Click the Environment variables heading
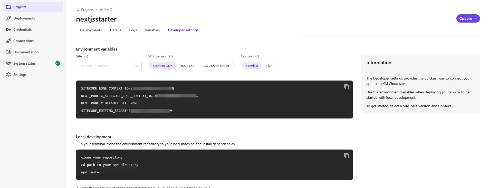Viewport: 490px width, 188px height. coord(97,49)
